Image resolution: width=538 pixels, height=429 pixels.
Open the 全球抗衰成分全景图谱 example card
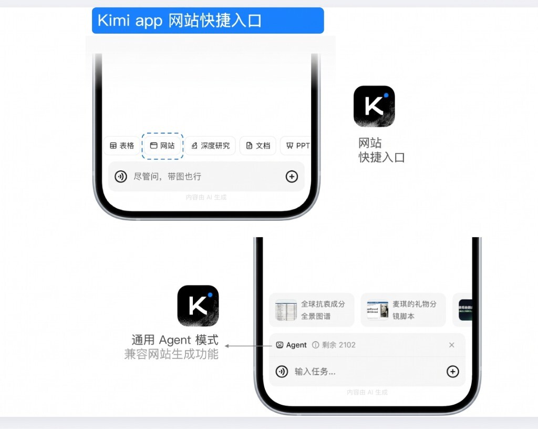pyautogui.click(x=312, y=310)
